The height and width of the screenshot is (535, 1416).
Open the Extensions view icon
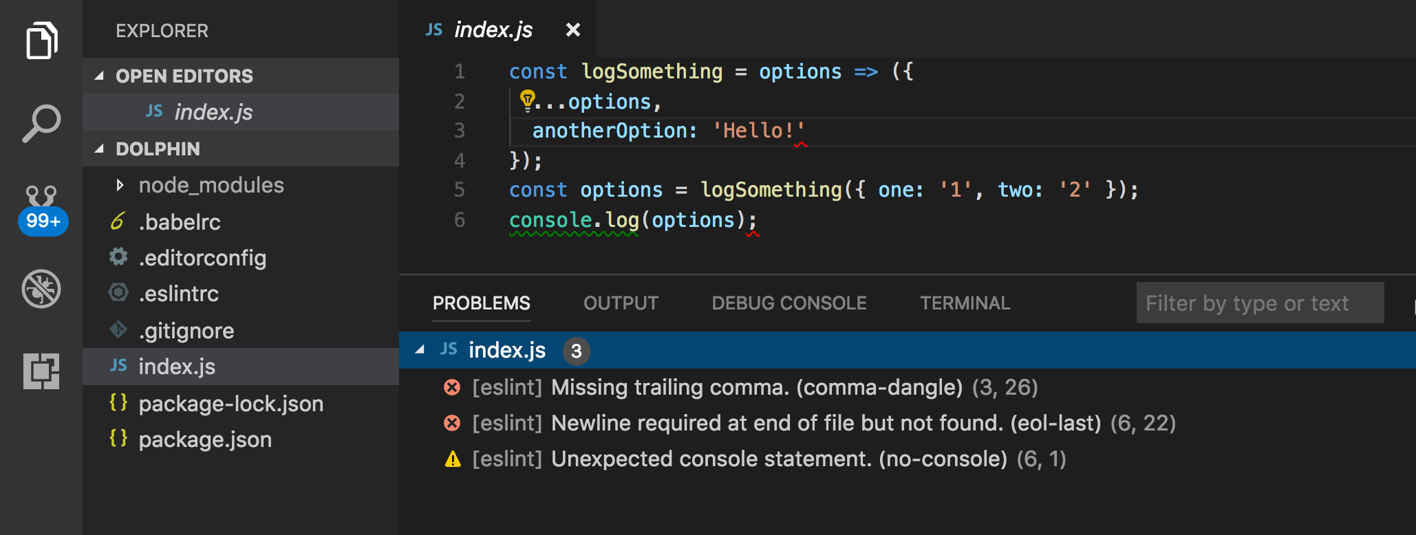coord(41,371)
